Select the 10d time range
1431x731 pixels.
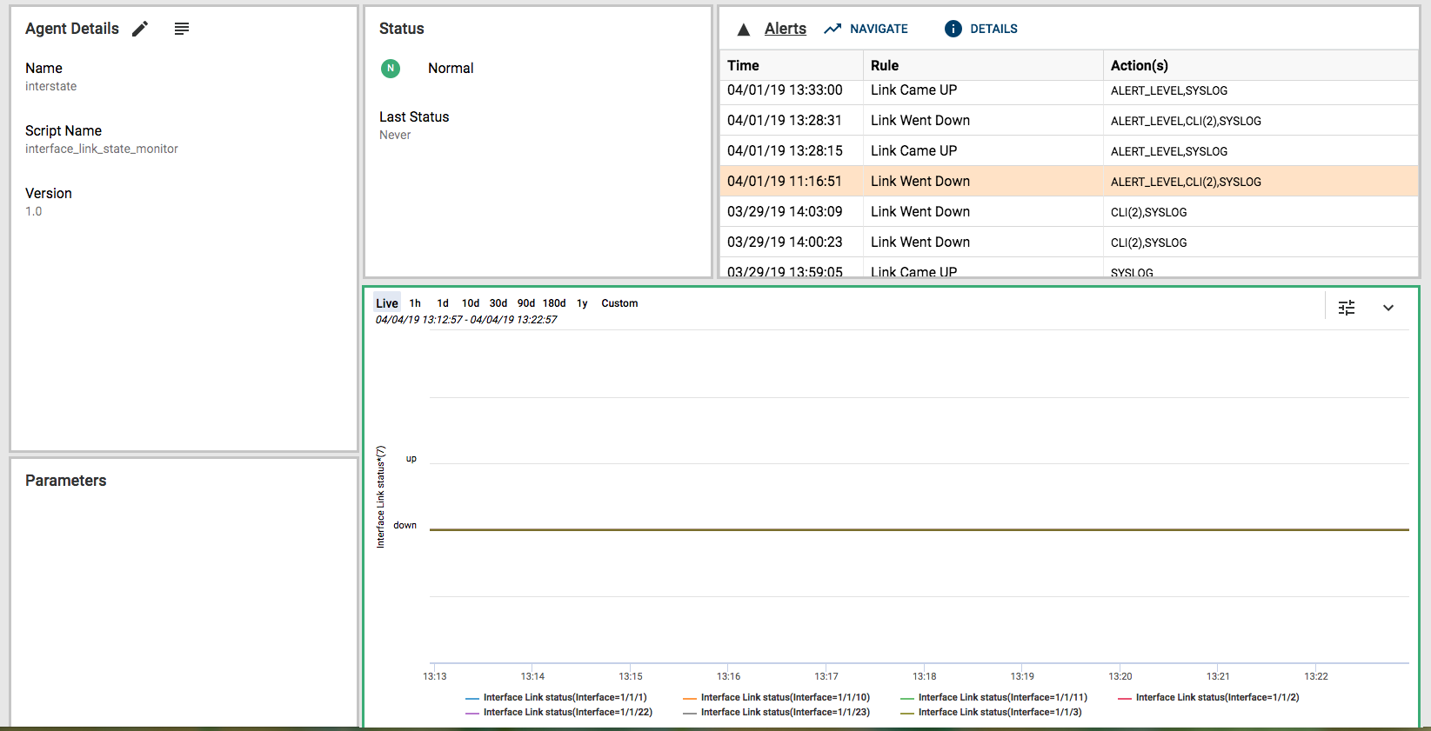(x=471, y=303)
